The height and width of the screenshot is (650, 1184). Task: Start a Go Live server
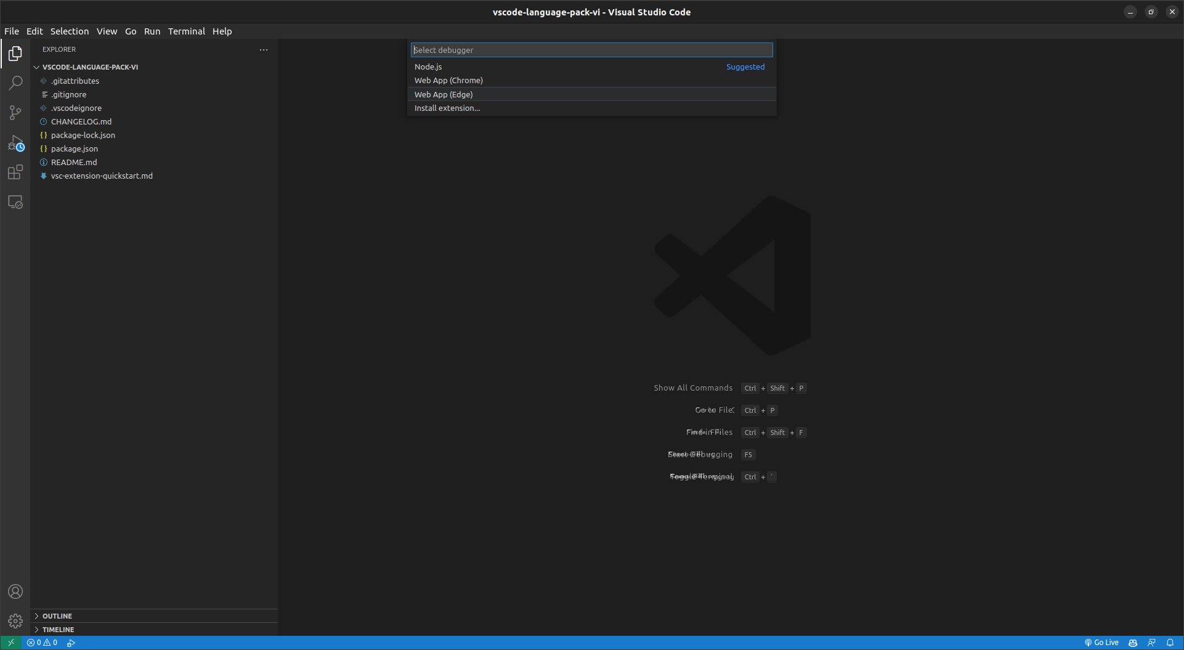(1101, 643)
